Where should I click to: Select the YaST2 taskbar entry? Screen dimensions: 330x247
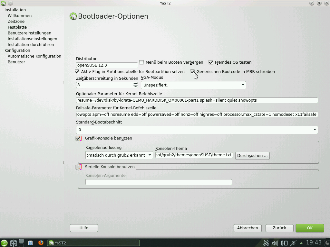pos(93,243)
